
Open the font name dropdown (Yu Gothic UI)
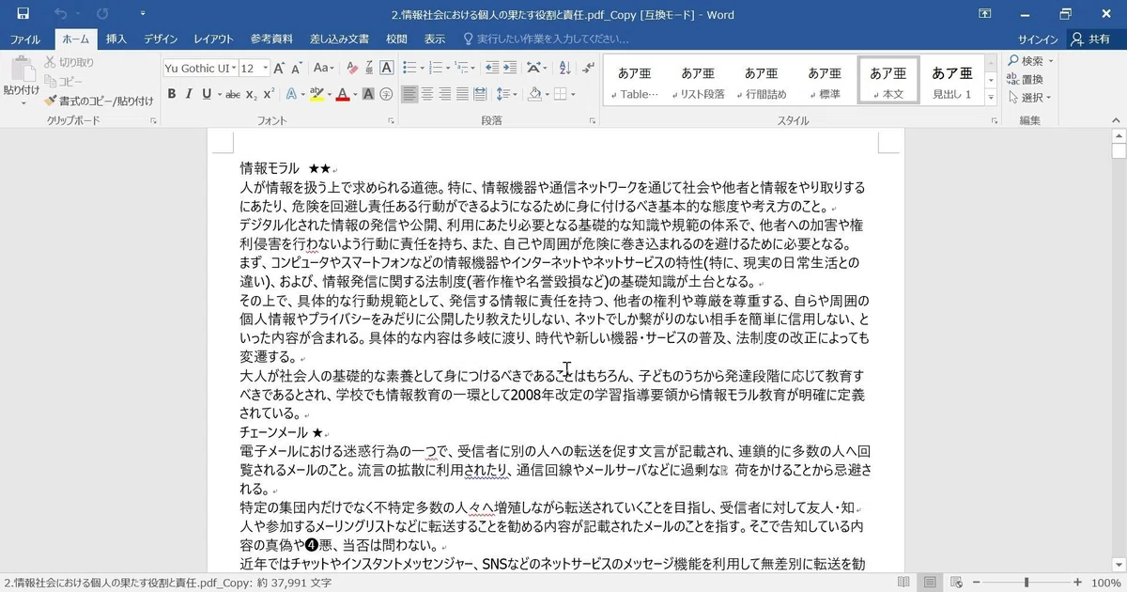pyautogui.click(x=232, y=68)
